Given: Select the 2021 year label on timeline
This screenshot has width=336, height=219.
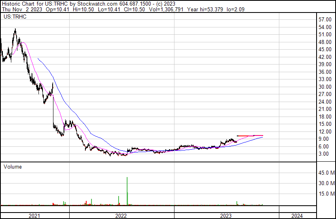Looking at the screenshot, I should tap(34, 216).
